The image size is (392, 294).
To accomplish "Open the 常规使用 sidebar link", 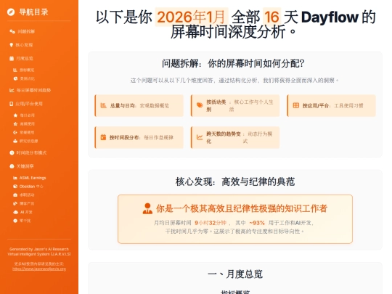I will [x=27, y=133].
